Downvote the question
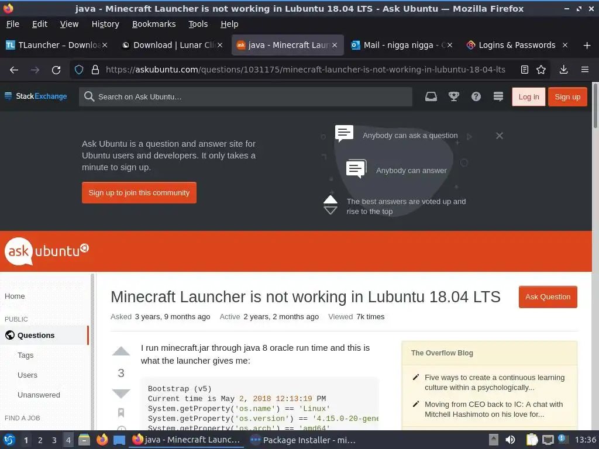The height and width of the screenshot is (449, 599). pyautogui.click(x=121, y=393)
